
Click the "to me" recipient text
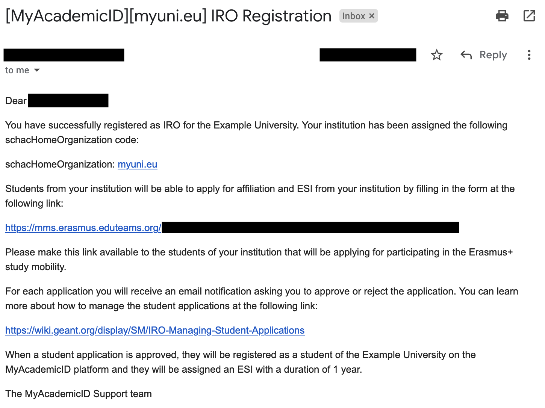[17, 70]
